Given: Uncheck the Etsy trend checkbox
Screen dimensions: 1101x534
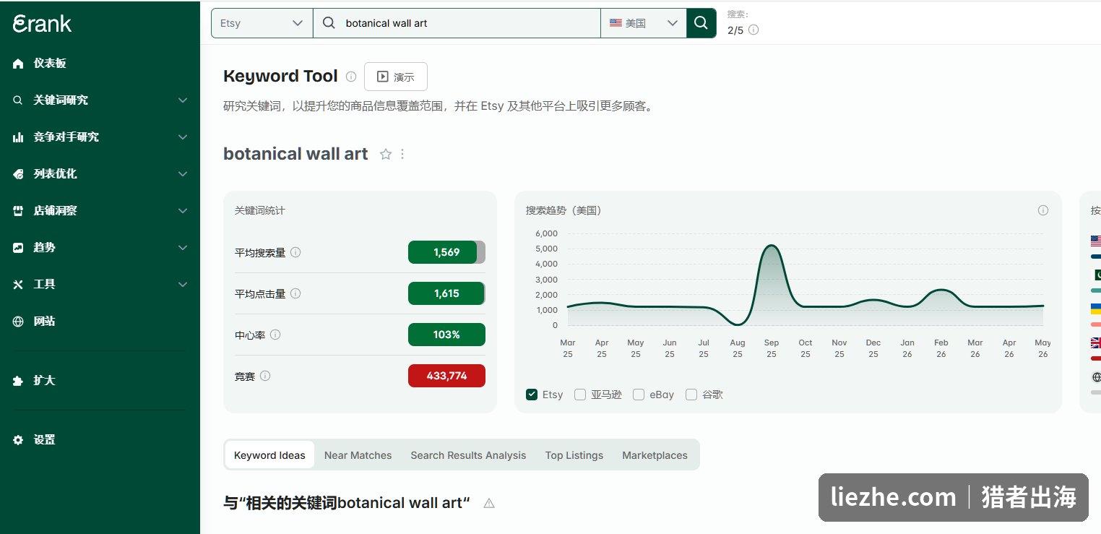Looking at the screenshot, I should [x=532, y=395].
